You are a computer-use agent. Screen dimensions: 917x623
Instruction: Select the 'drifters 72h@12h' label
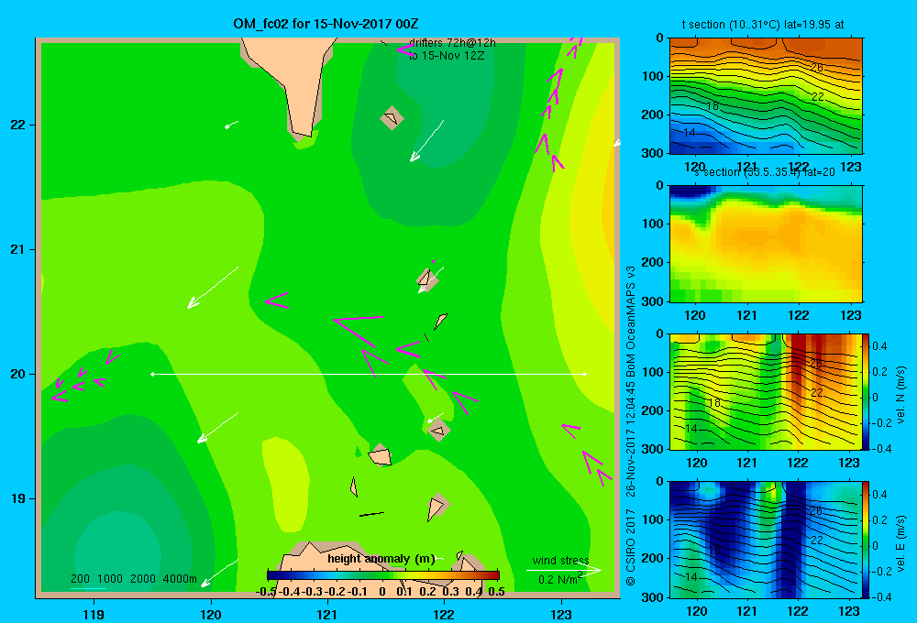[x=452, y=43]
